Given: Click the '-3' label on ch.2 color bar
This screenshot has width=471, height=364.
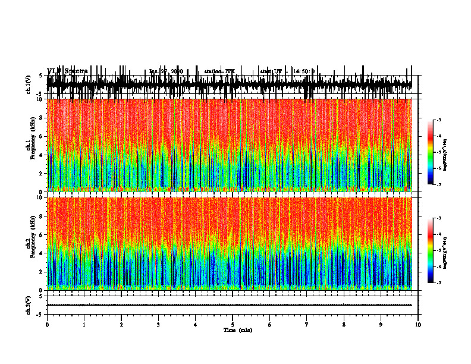Looking at the screenshot, I should click(x=438, y=218).
